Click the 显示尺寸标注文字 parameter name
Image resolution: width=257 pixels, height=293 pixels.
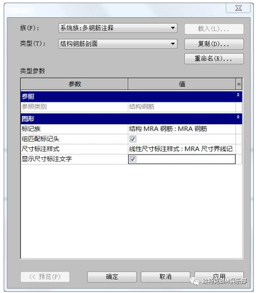[47, 159]
